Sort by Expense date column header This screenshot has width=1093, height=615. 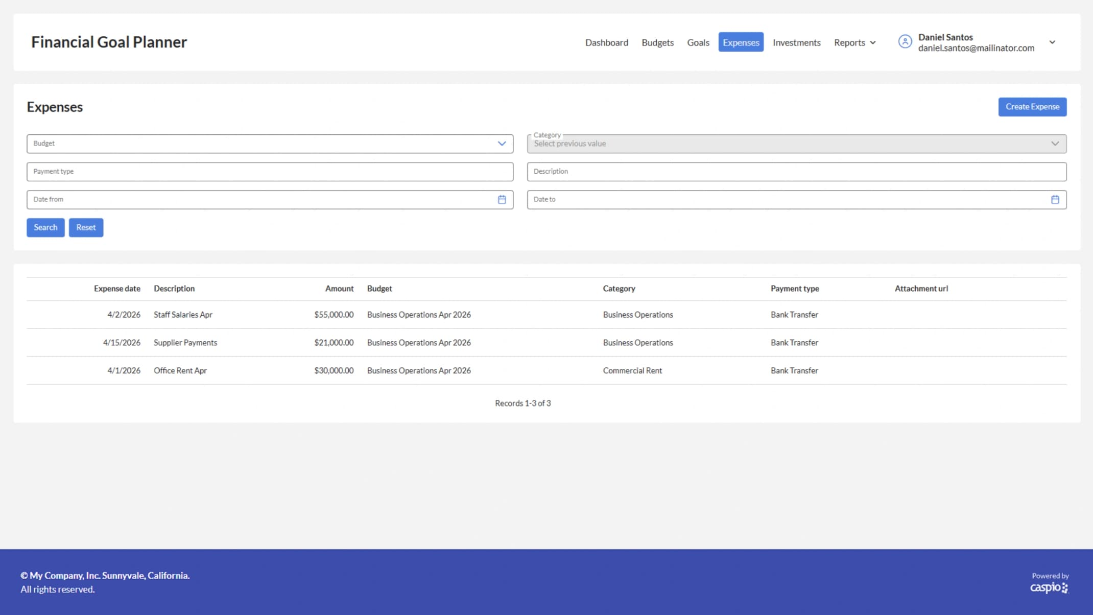pos(117,289)
